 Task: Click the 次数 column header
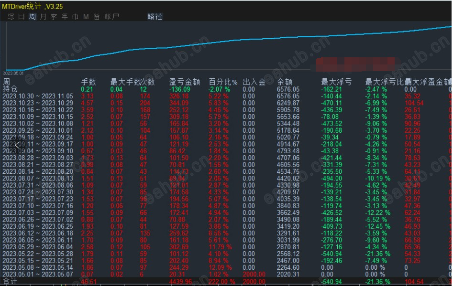click(x=148, y=82)
